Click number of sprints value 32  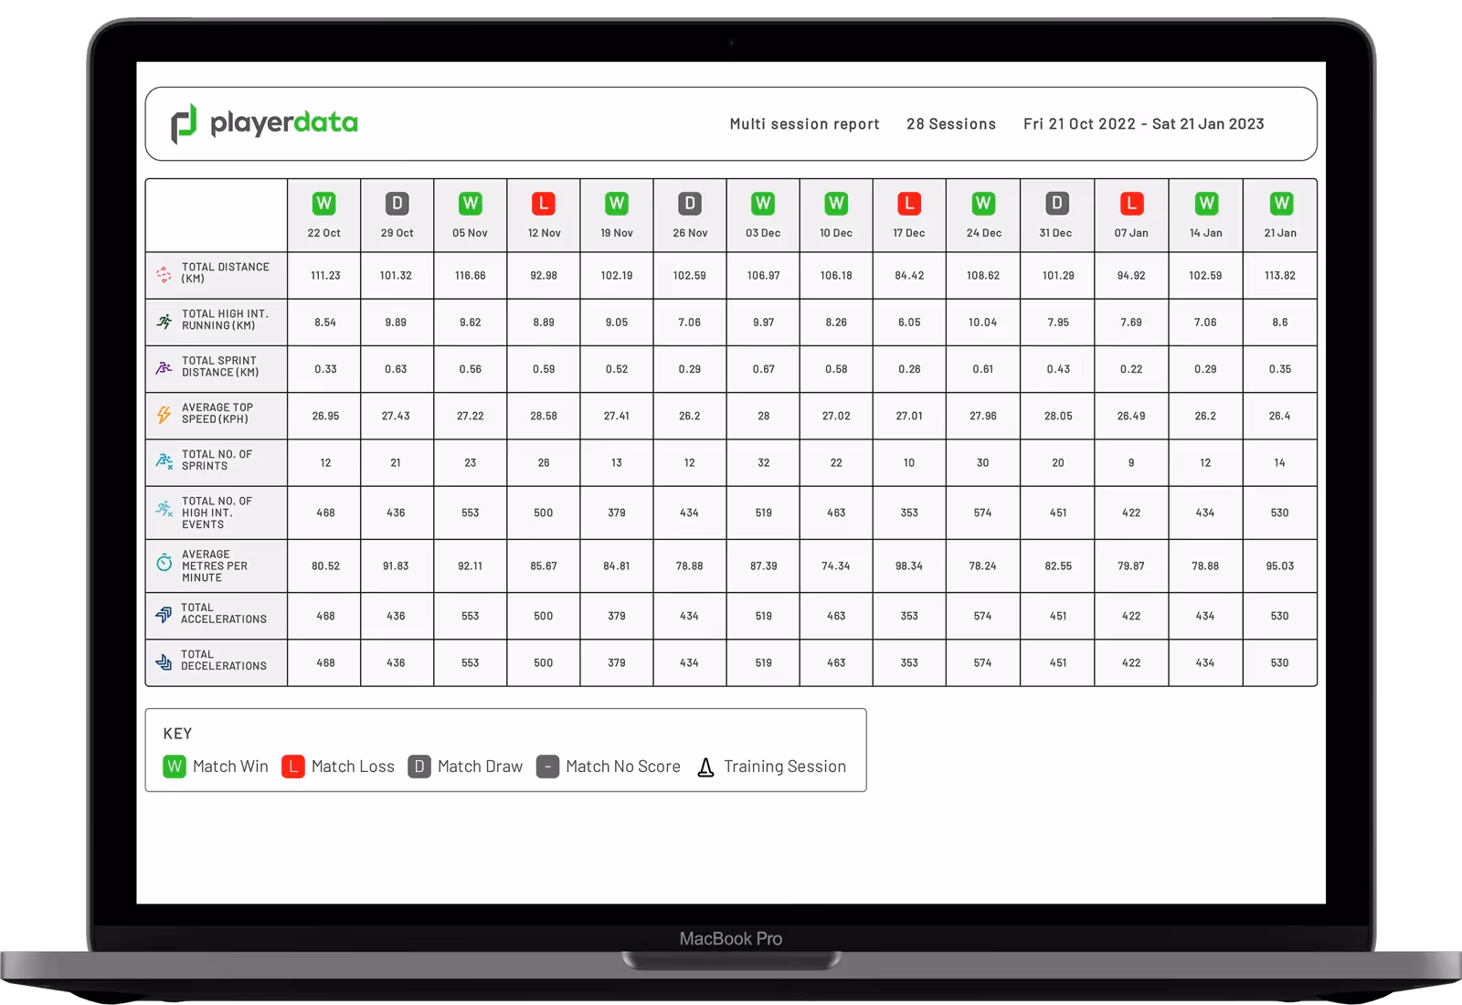[x=764, y=463]
